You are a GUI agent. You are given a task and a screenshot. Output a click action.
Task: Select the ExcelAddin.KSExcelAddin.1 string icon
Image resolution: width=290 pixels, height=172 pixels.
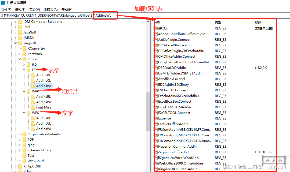[x=156, y=96]
